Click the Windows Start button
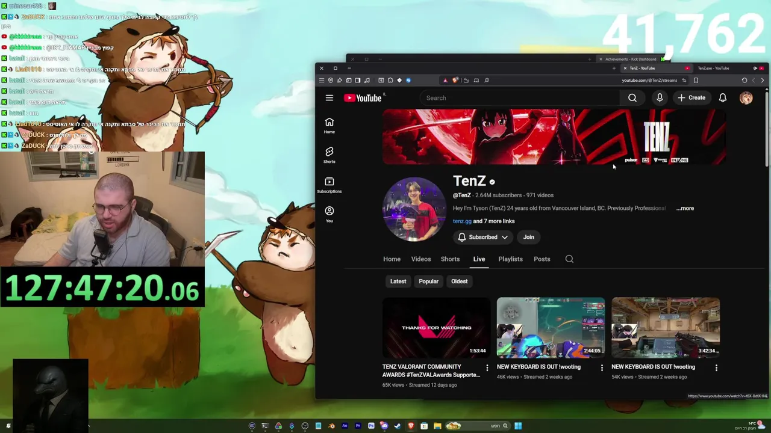Screen dimensions: 771x433 pyautogui.click(x=518, y=426)
